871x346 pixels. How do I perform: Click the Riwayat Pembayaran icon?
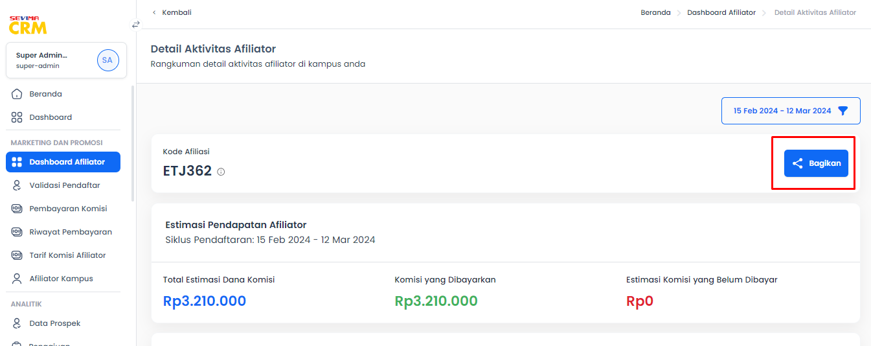(x=17, y=232)
